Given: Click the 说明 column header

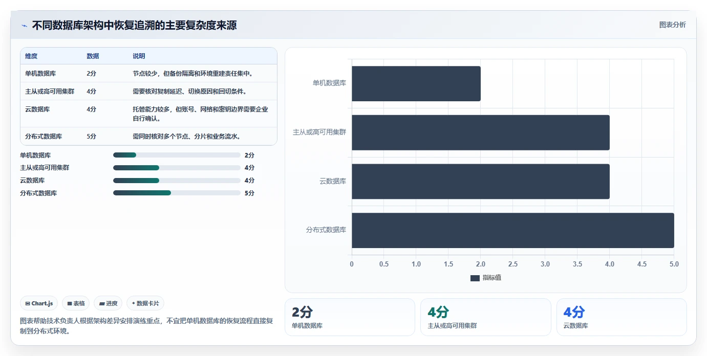Looking at the screenshot, I should 139,56.
